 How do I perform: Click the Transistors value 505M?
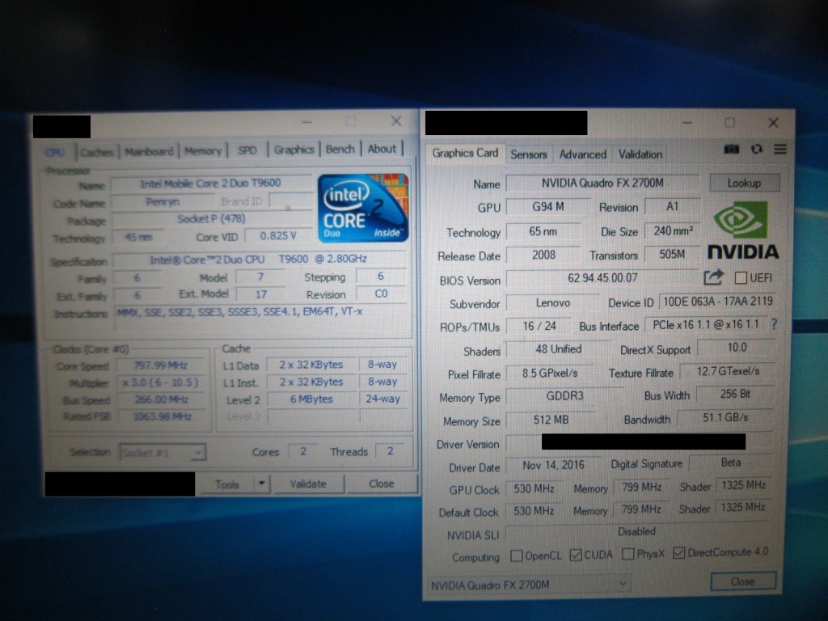(672, 255)
